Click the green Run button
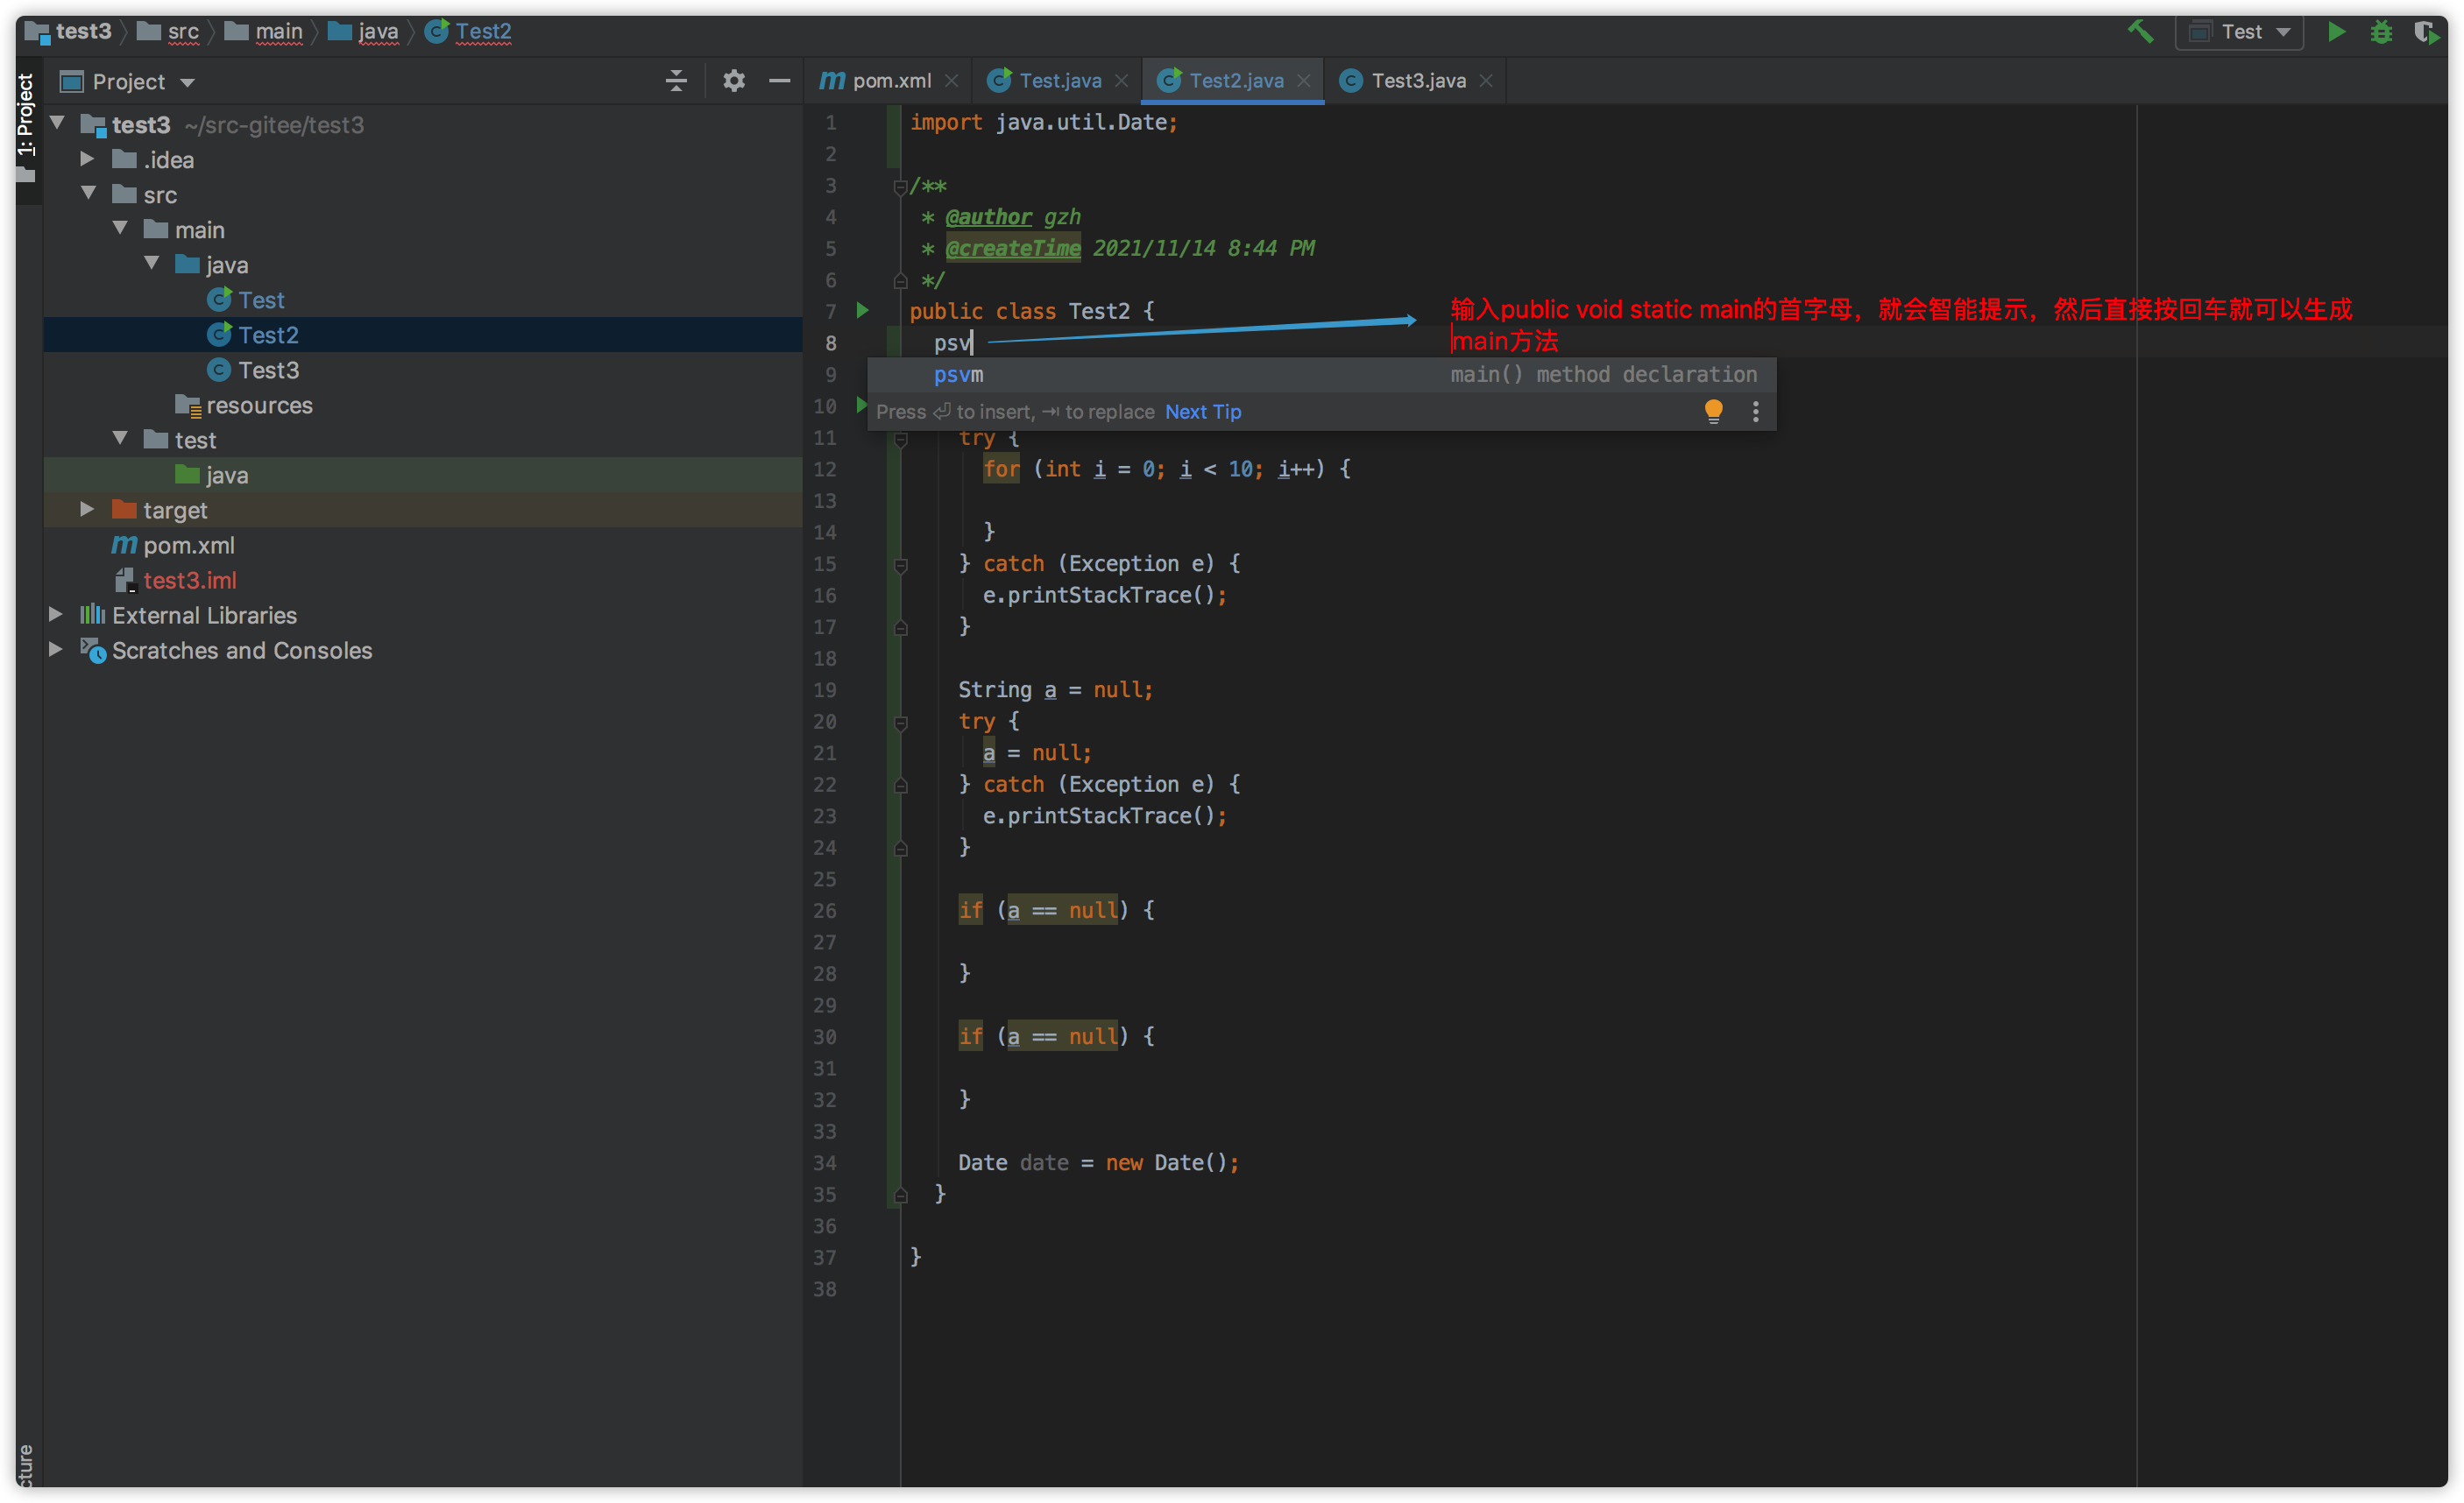This screenshot has width=2464, height=1503. (2336, 31)
